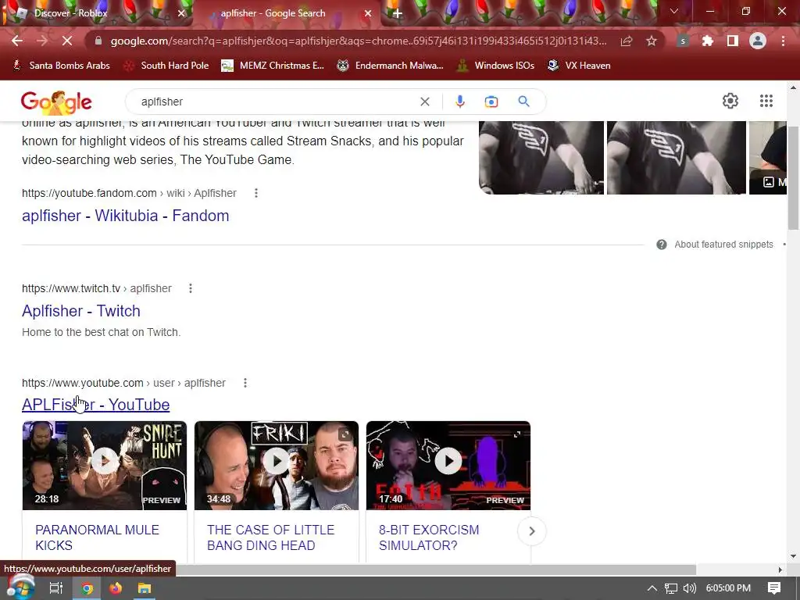
Task: Open the second aplfisher image result
Action: click(x=677, y=158)
